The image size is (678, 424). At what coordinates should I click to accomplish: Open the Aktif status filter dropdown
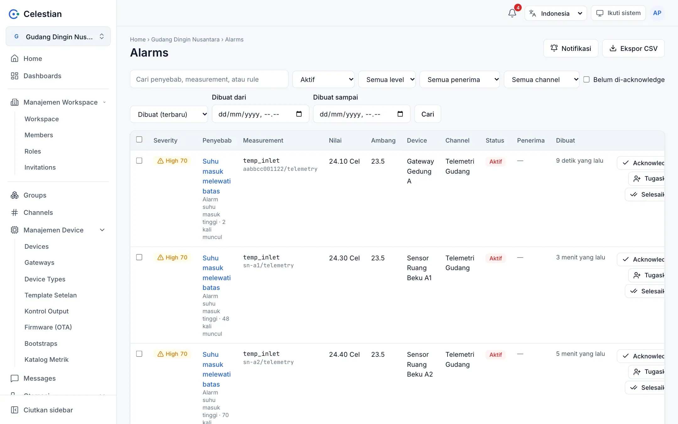coord(323,79)
